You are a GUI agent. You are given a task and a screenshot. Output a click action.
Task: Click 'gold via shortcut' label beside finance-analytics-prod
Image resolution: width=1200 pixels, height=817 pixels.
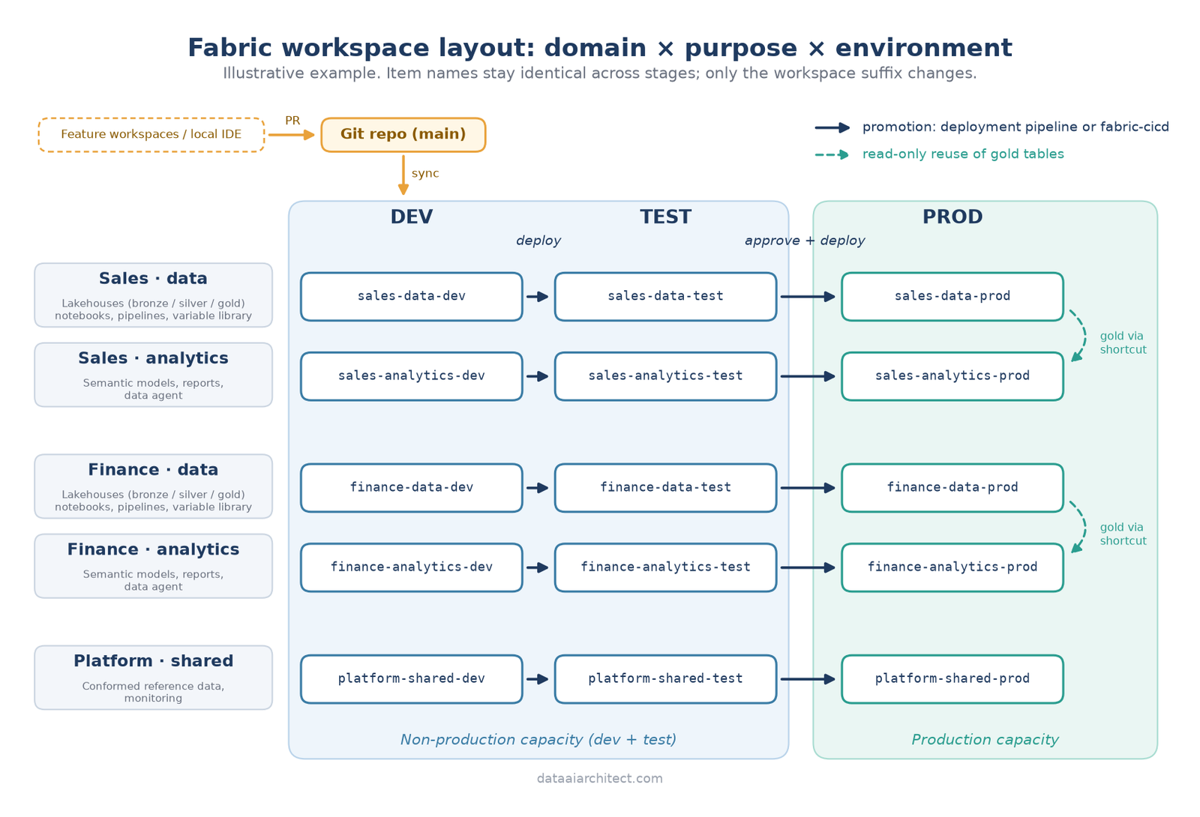(1123, 534)
